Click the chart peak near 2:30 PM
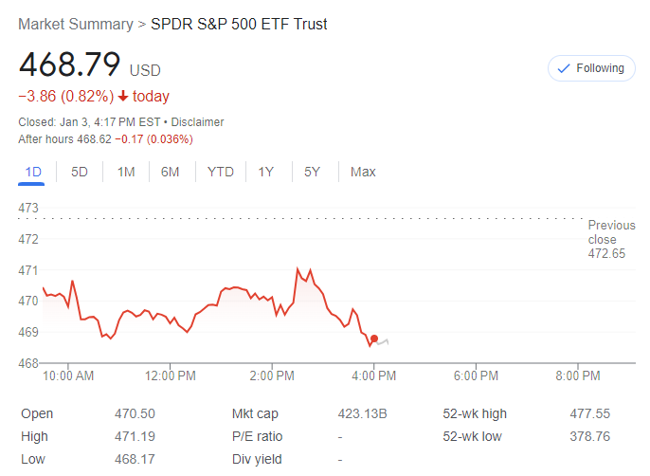Screen dimensions: 650x476 [x=298, y=269]
